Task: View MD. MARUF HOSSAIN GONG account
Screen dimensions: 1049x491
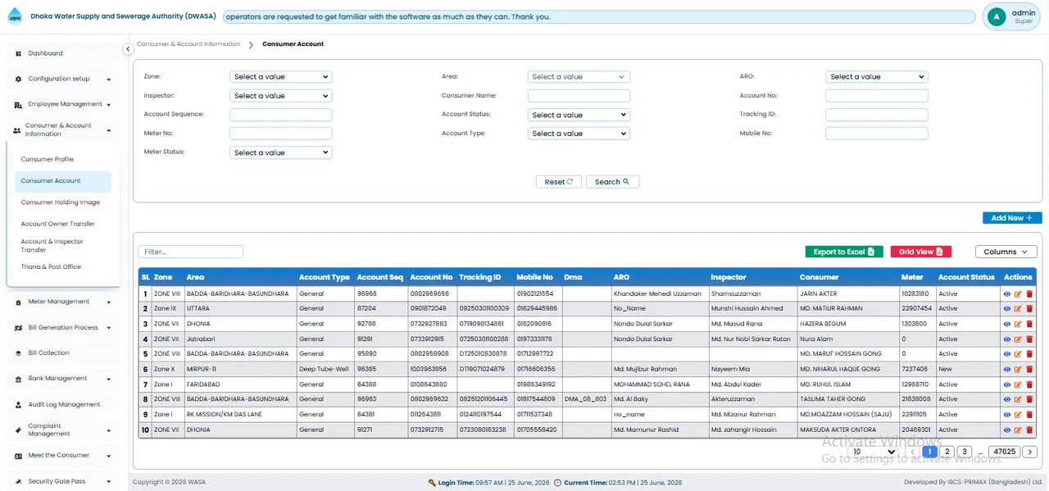Action: 1007,354
